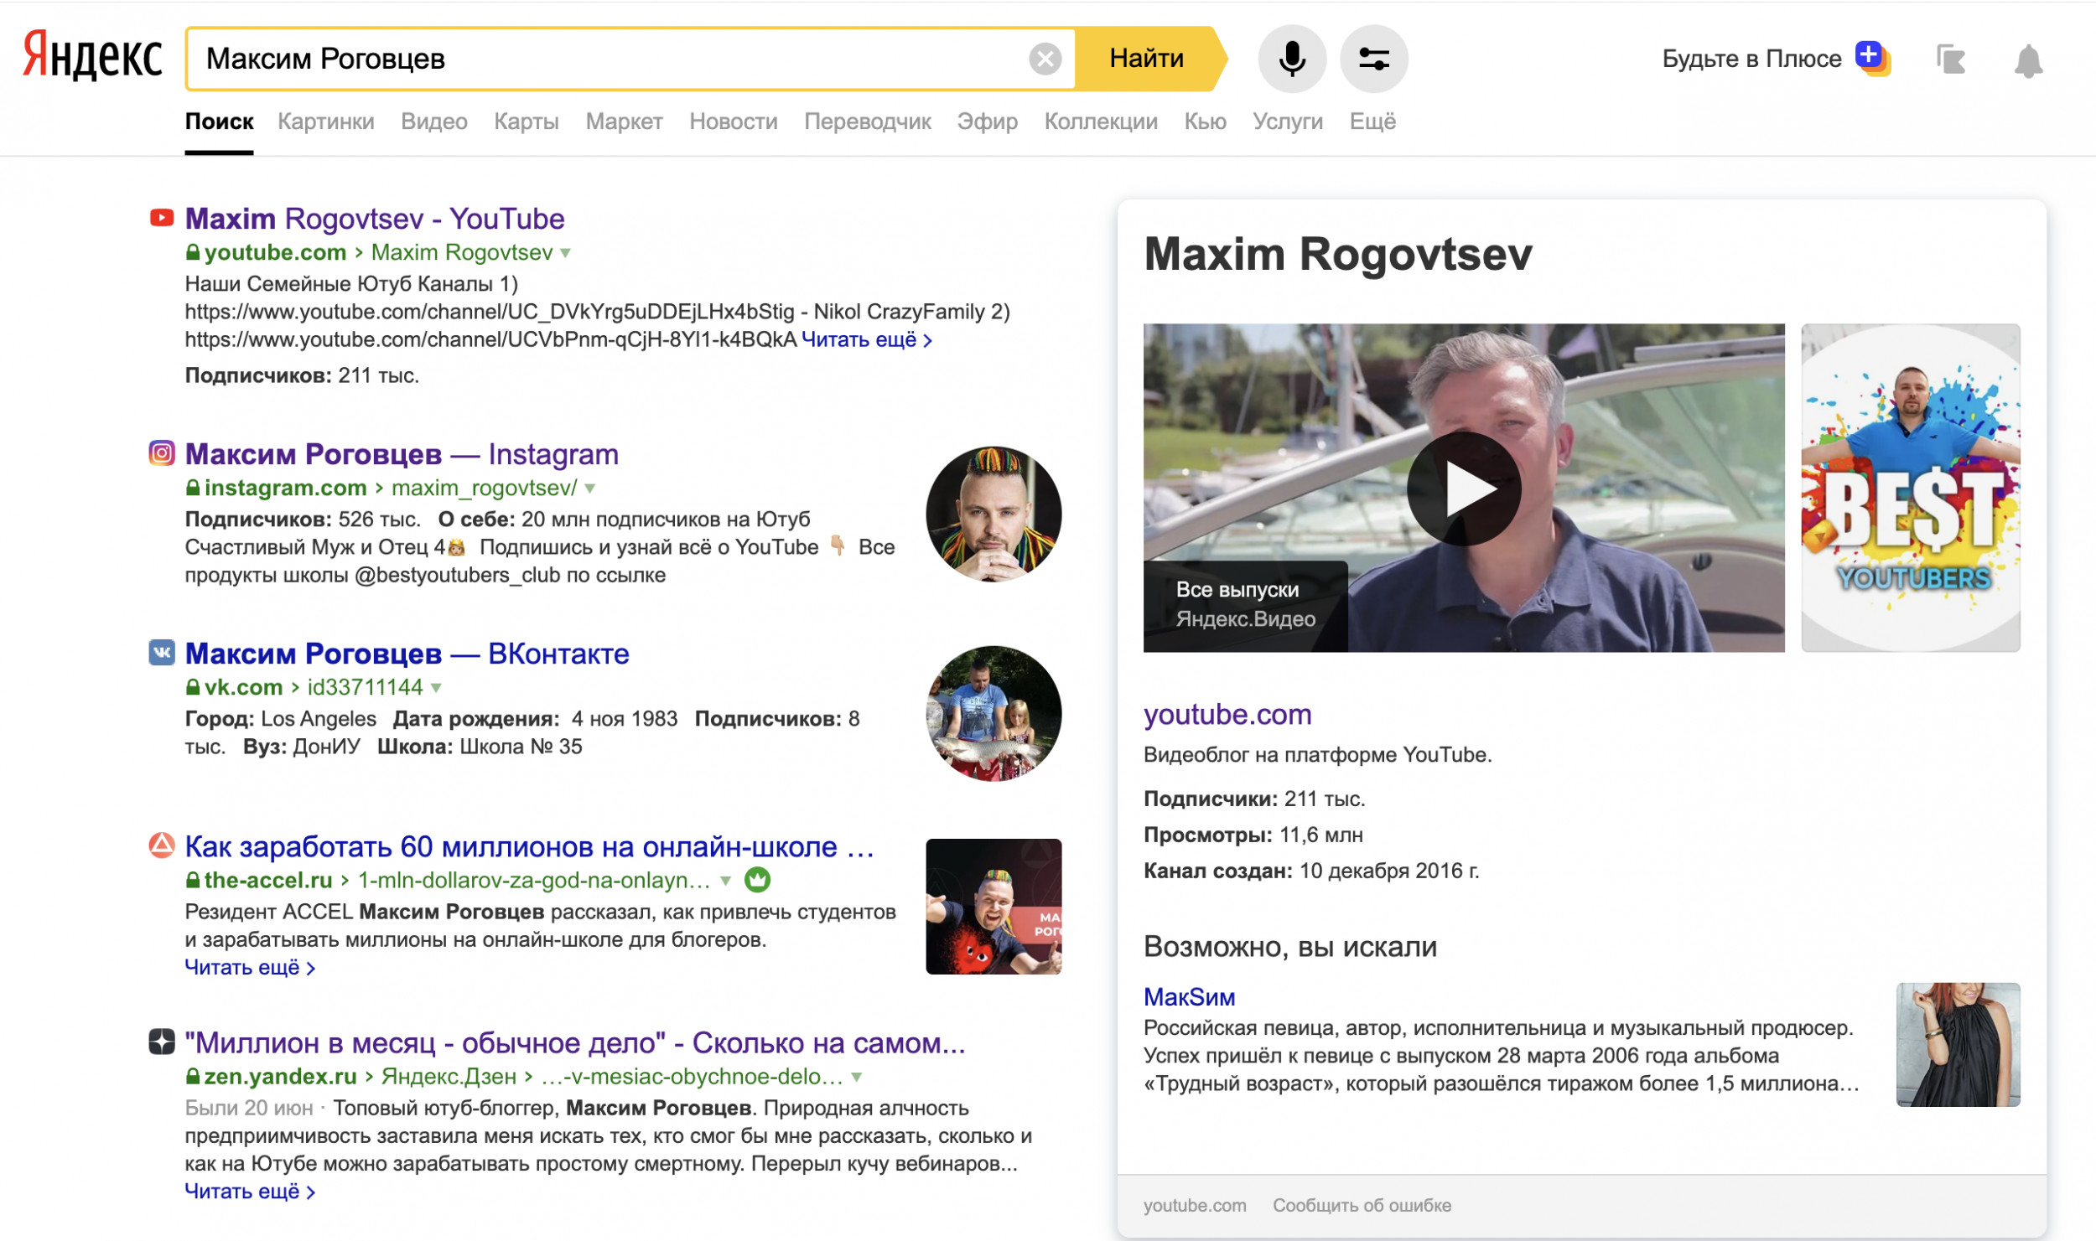
Task: Open the Ещё menu tab
Action: tap(1372, 122)
